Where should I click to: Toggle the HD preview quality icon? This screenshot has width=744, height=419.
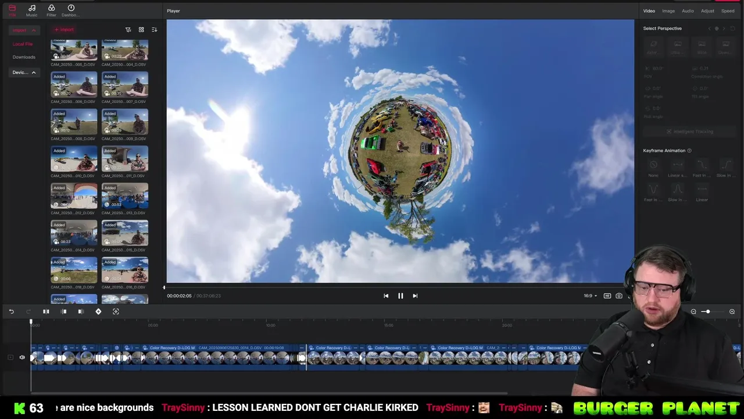click(x=607, y=296)
